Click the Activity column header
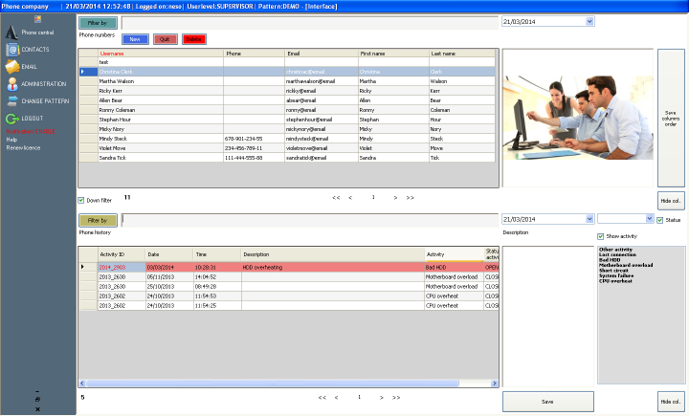689x416 pixels. (x=455, y=254)
